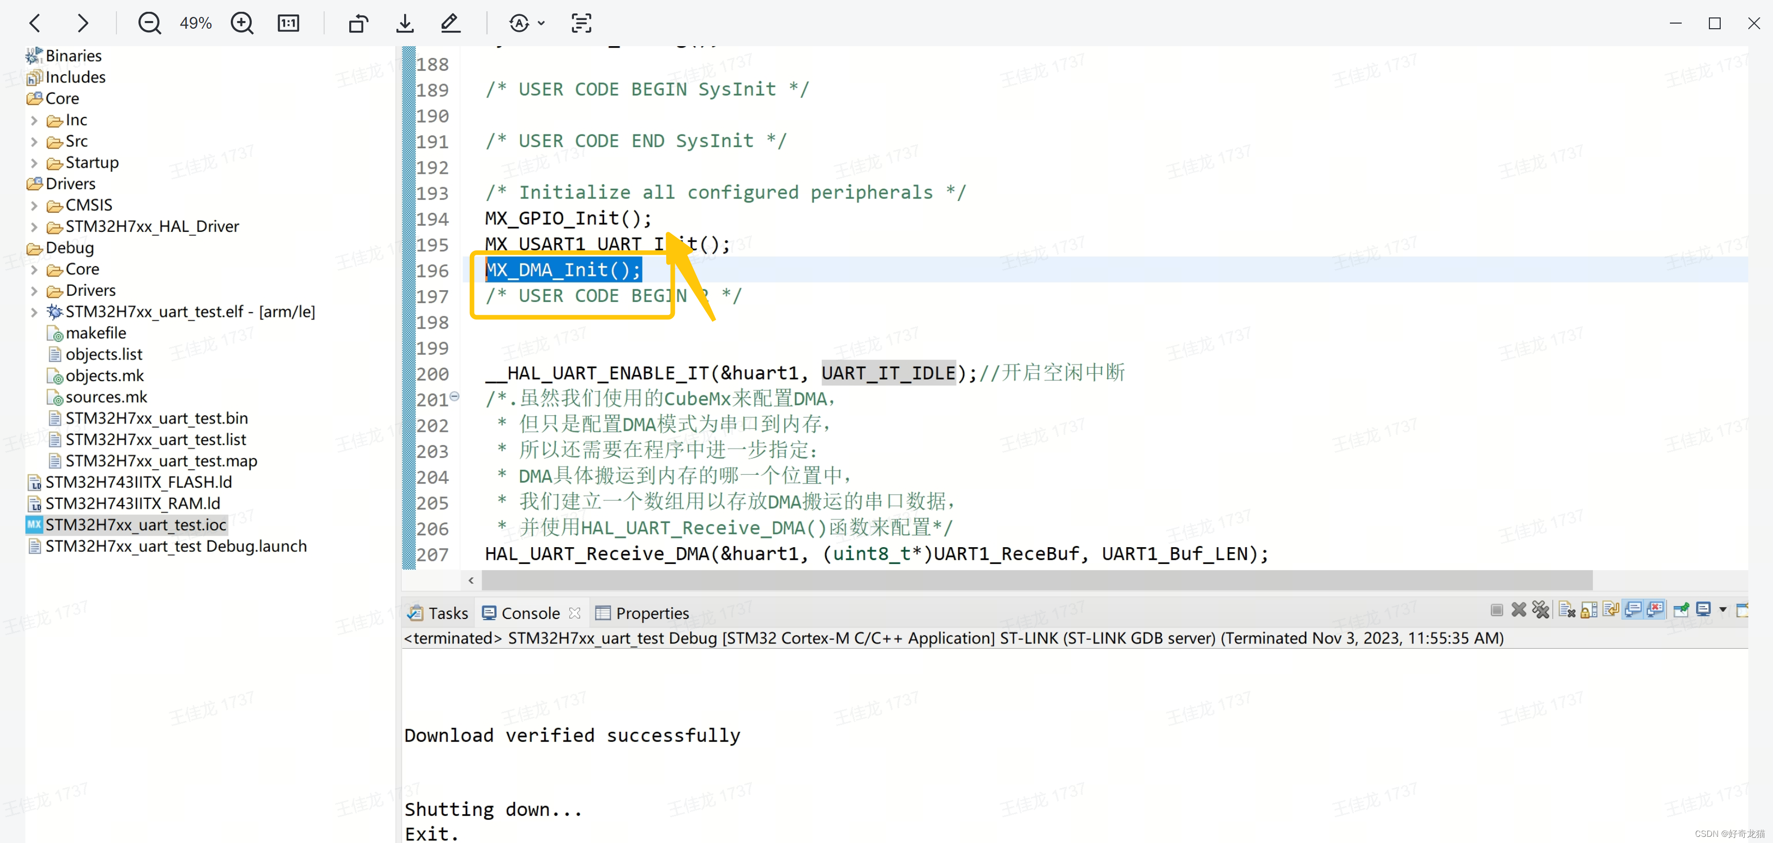Expand the Debug Drivers folder
The height and width of the screenshot is (843, 1773).
(34, 291)
